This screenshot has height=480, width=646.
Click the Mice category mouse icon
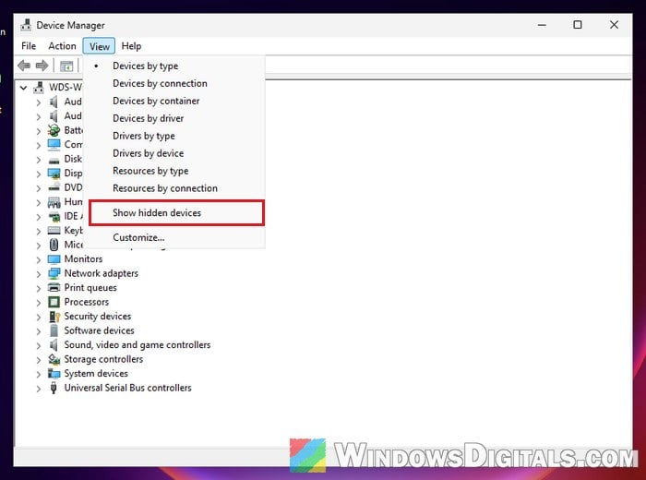click(54, 245)
